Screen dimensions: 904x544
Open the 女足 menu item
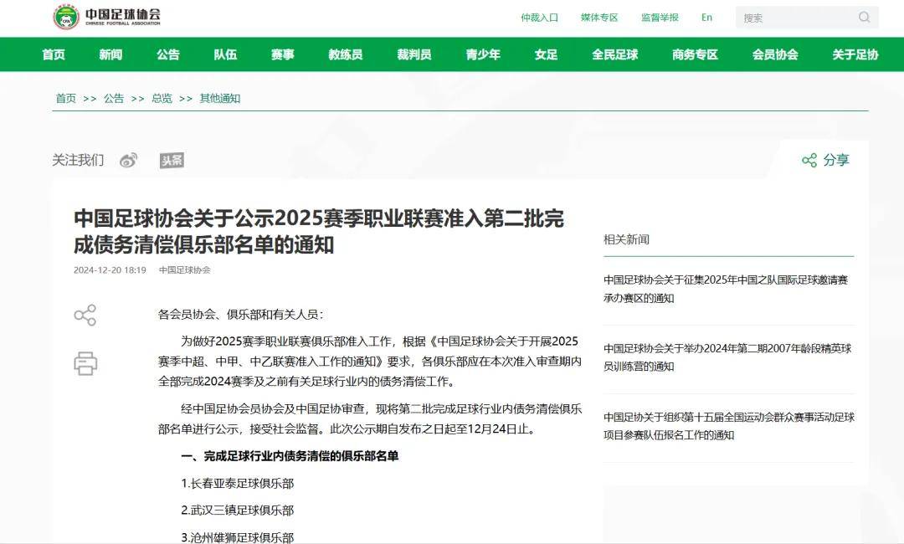click(546, 54)
